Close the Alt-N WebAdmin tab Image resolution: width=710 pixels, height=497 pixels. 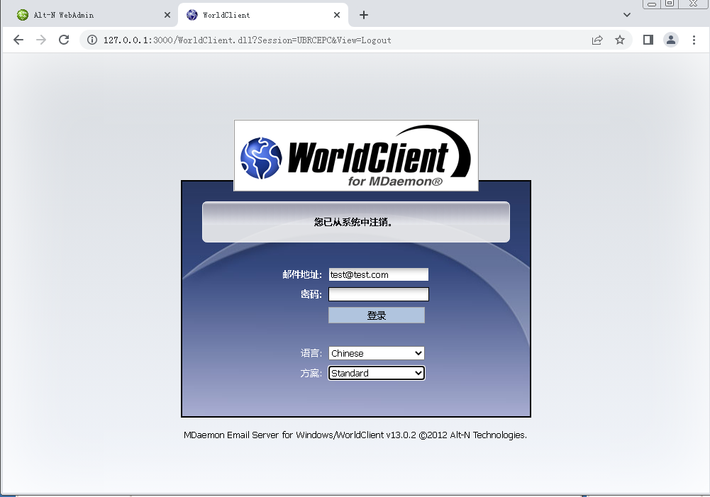(167, 15)
